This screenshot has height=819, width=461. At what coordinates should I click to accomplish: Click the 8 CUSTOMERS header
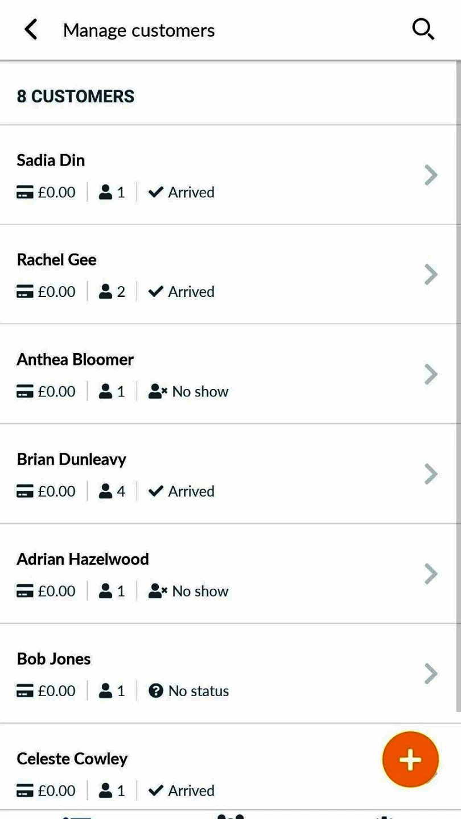click(x=76, y=97)
